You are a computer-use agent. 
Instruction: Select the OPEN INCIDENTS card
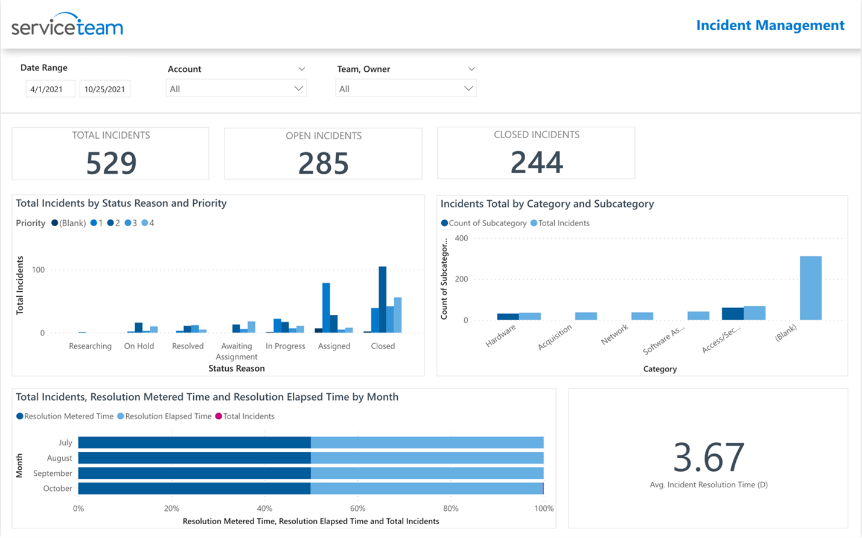click(x=323, y=153)
